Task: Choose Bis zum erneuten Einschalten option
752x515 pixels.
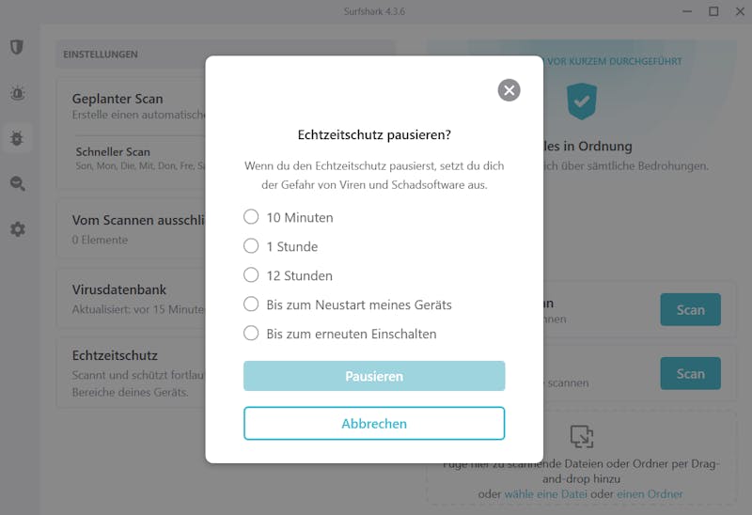Action: coord(340,334)
